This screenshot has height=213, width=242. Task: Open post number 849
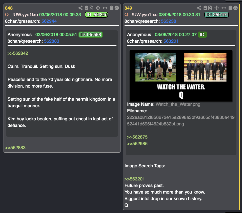coord(128,8)
